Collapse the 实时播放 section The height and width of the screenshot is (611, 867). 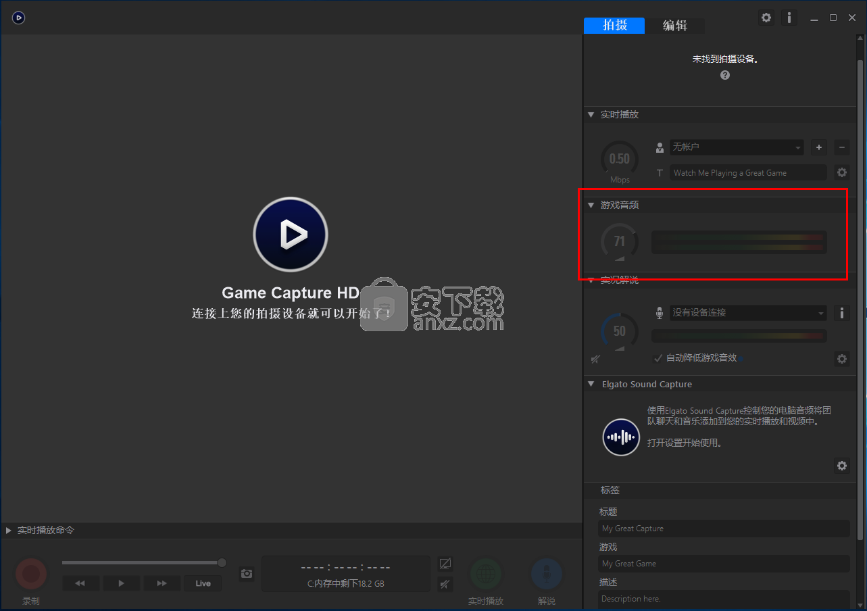591,115
